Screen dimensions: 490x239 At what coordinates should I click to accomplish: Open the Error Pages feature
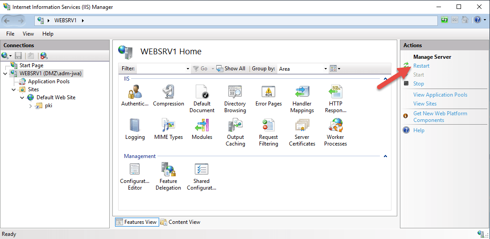coord(268,93)
